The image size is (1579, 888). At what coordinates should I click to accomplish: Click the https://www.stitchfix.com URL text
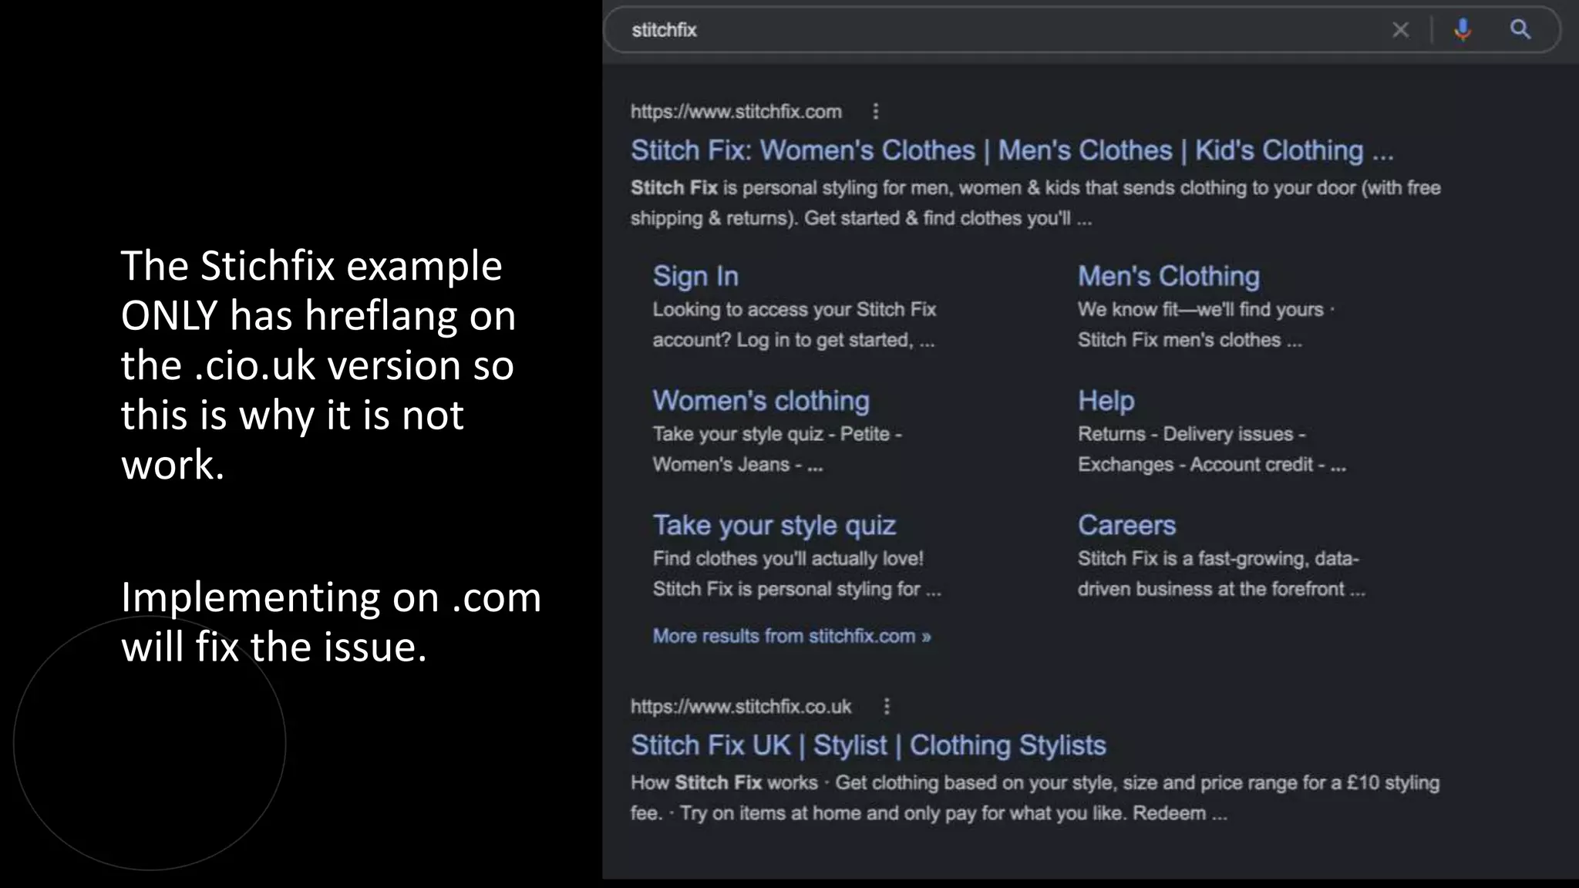click(x=736, y=112)
